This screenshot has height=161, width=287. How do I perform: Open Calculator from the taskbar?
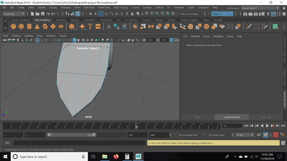[x=127, y=156]
